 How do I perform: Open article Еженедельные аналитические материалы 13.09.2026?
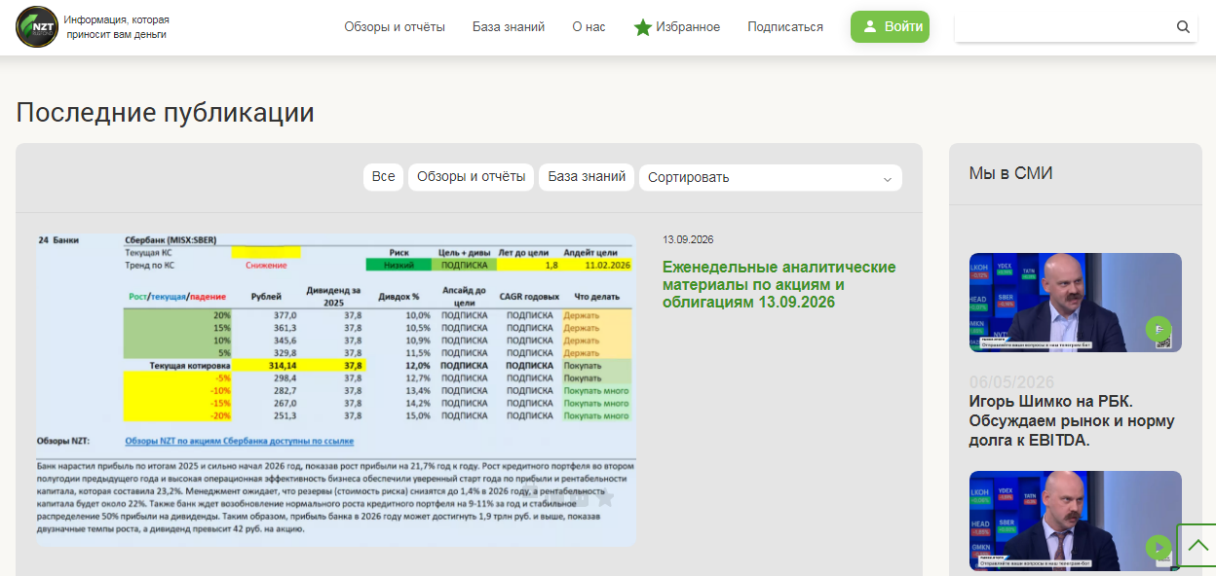[x=779, y=284]
